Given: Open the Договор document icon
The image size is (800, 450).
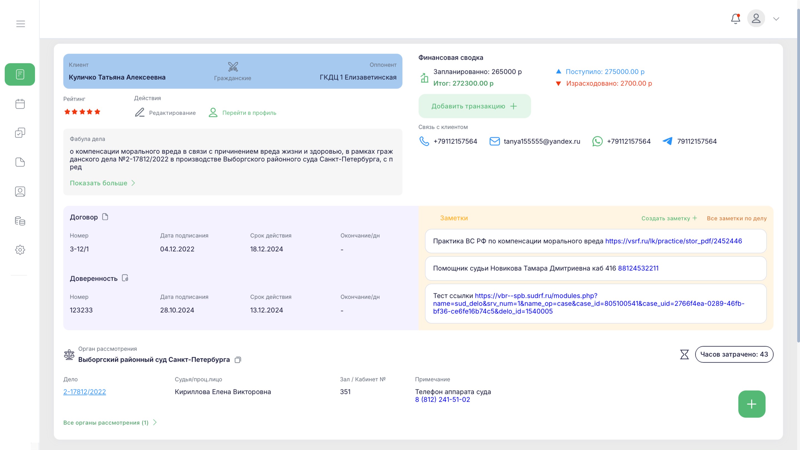Looking at the screenshot, I should point(105,217).
